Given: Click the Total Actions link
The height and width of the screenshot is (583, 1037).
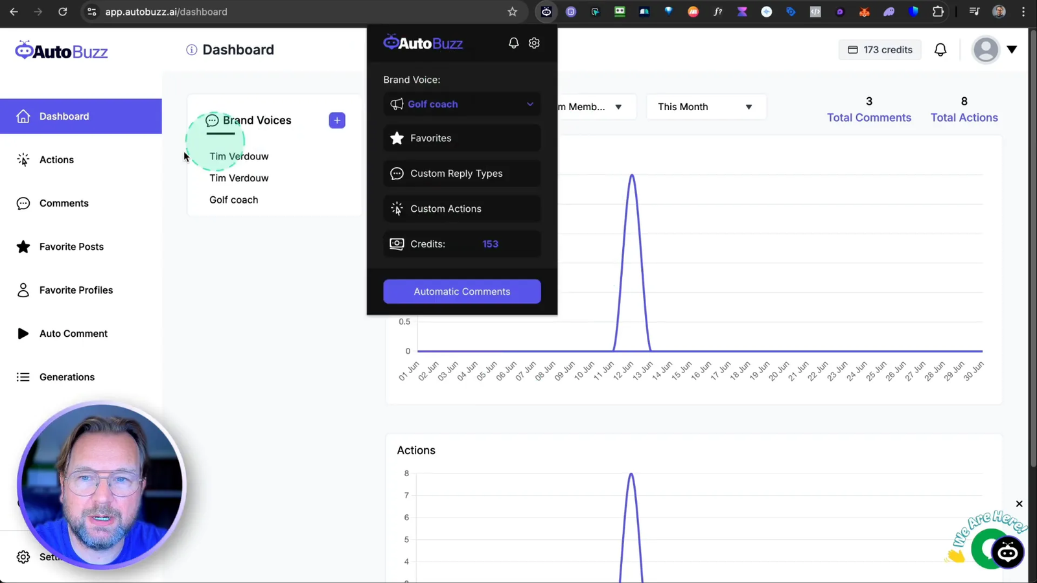Looking at the screenshot, I should [x=964, y=118].
